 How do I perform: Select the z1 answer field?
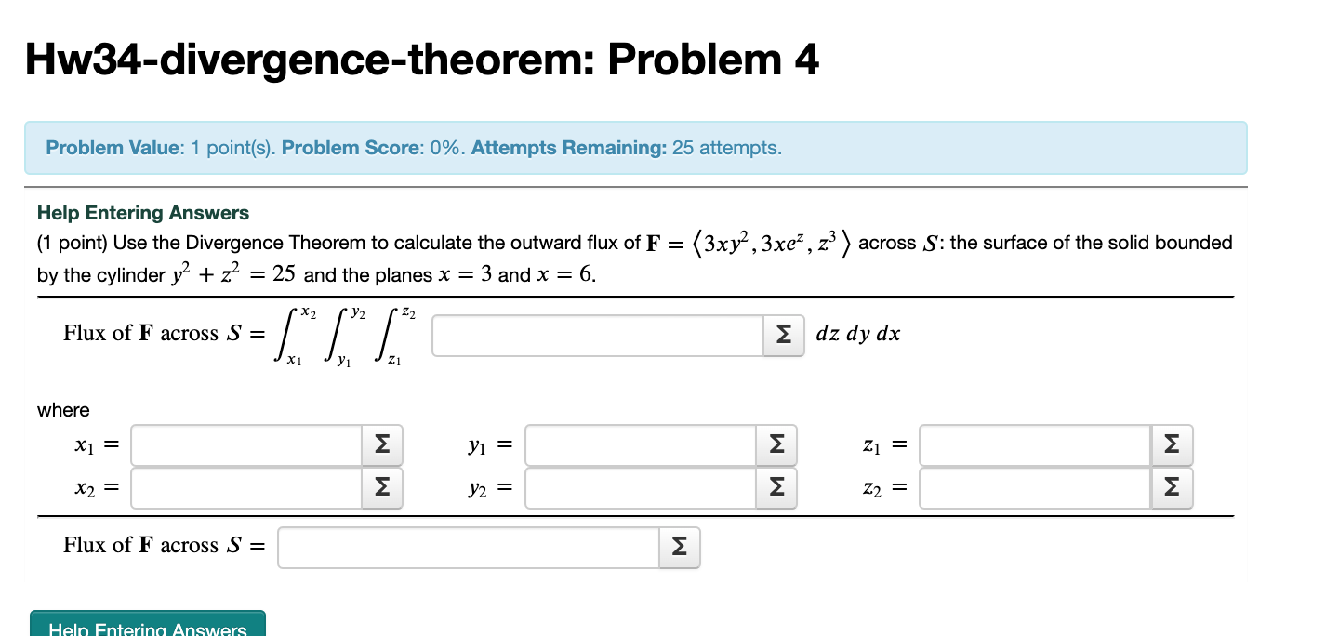click(x=1032, y=444)
